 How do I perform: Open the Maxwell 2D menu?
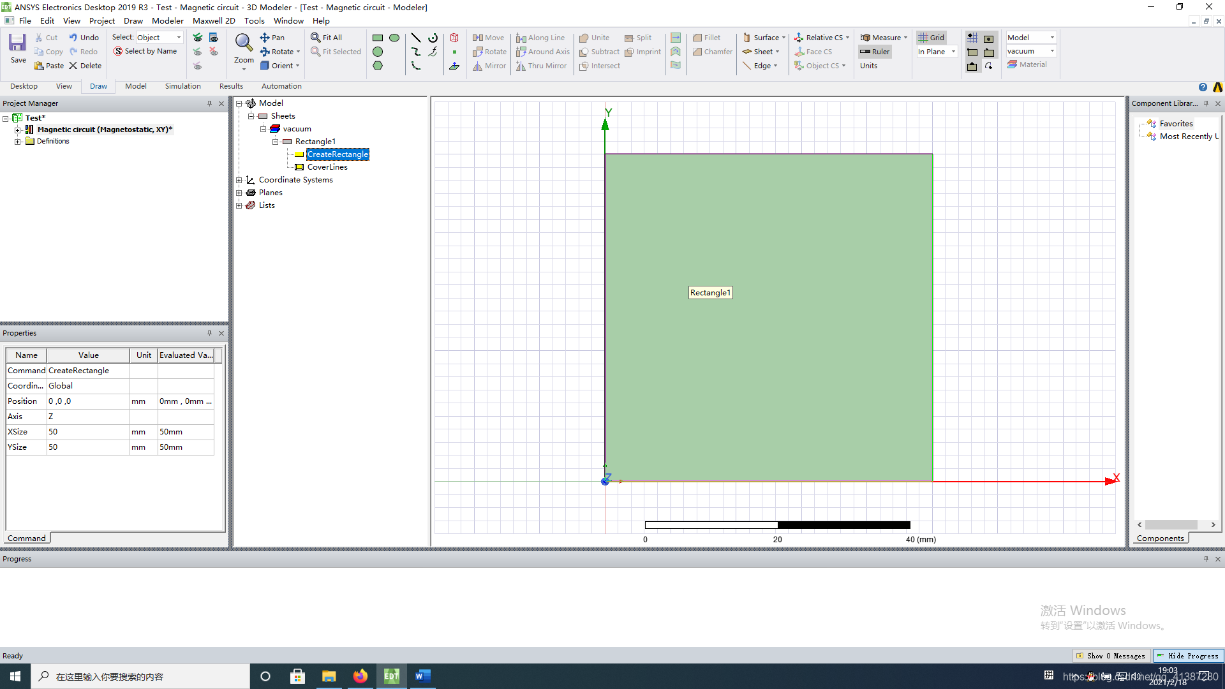click(x=214, y=20)
